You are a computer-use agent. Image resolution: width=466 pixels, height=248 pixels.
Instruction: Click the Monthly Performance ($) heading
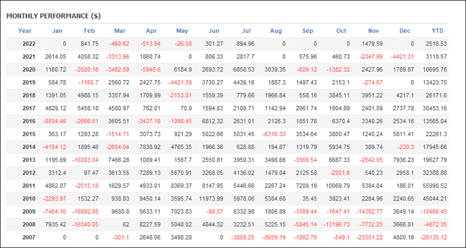(x=53, y=17)
